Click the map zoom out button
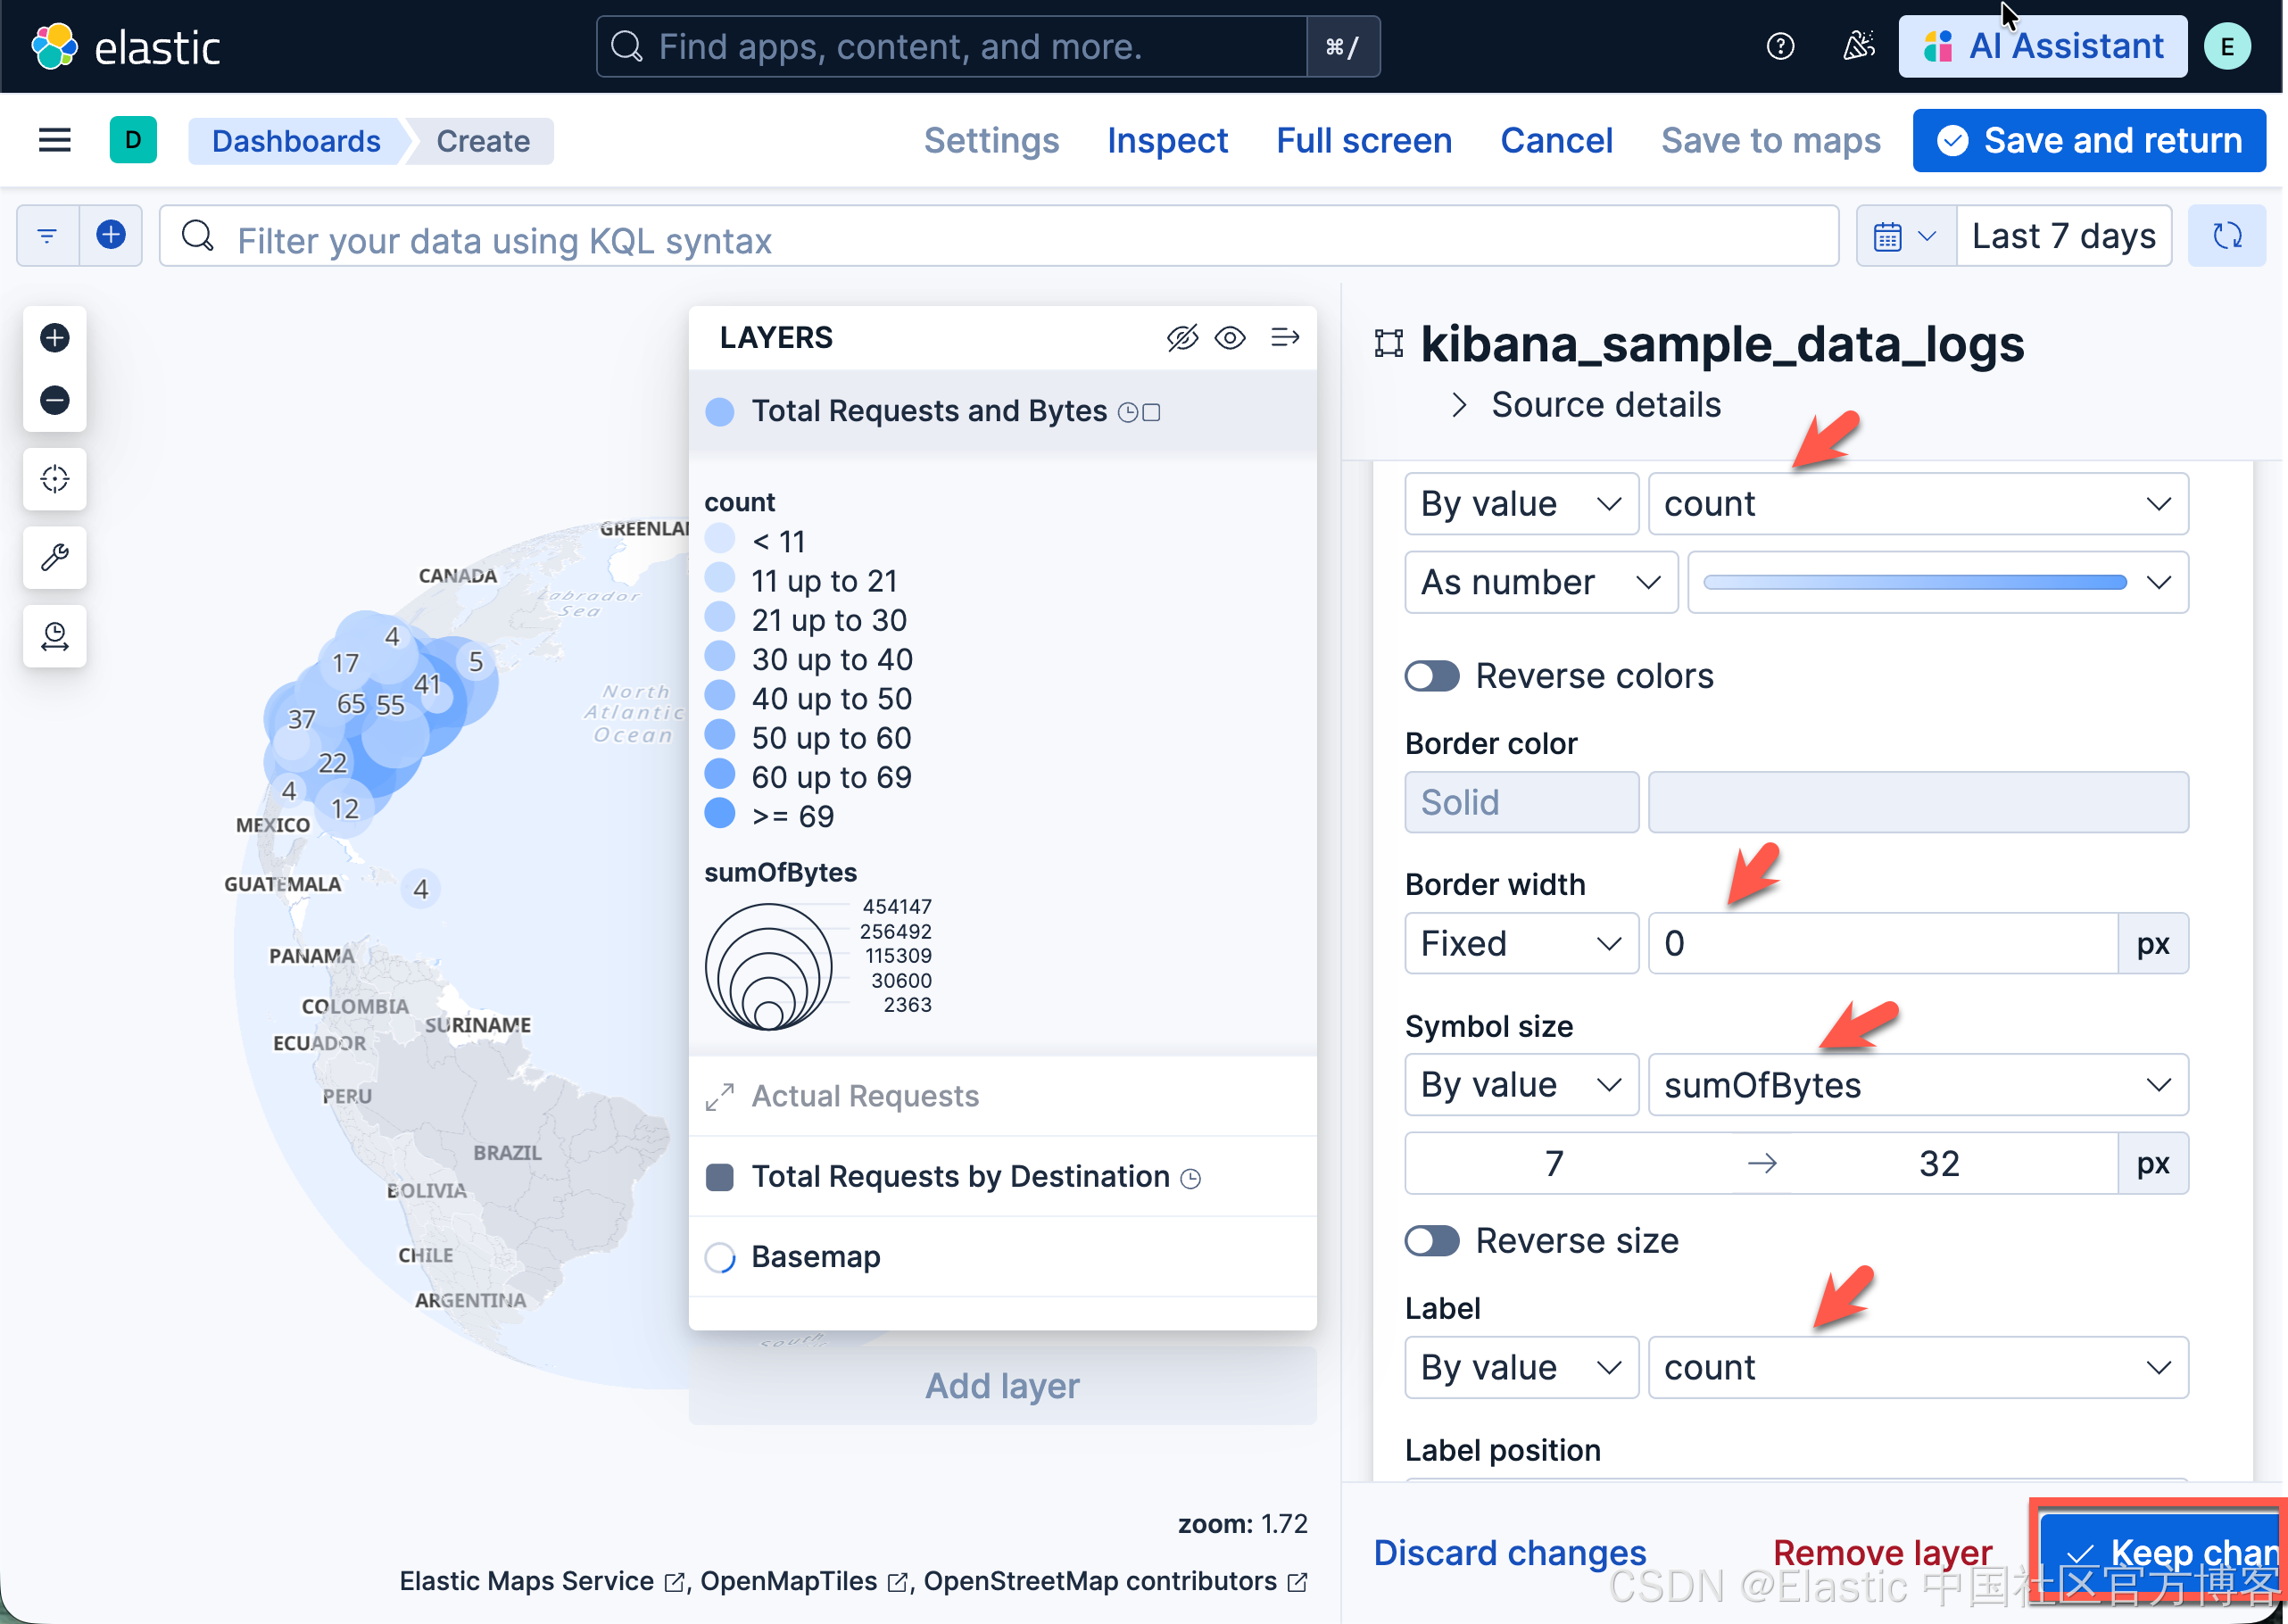This screenshot has height=1624, width=2288. (x=55, y=400)
